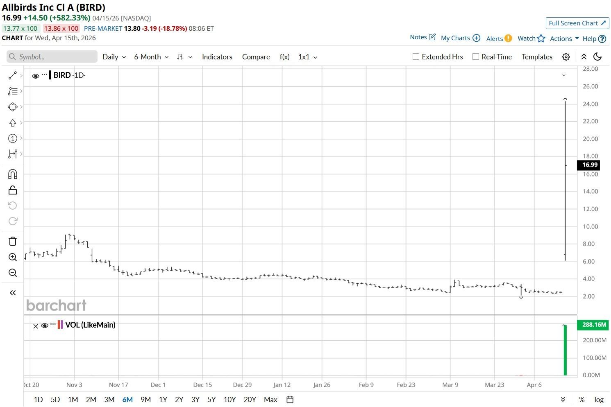Toggle percent scale mode
Viewport: 611px width, 407px height.
[582, 400]
